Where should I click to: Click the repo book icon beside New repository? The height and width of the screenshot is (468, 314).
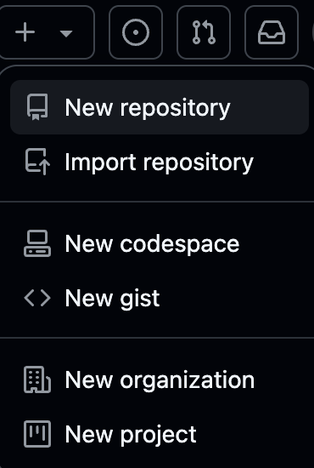pyautogui.click(x=37, y=107)
